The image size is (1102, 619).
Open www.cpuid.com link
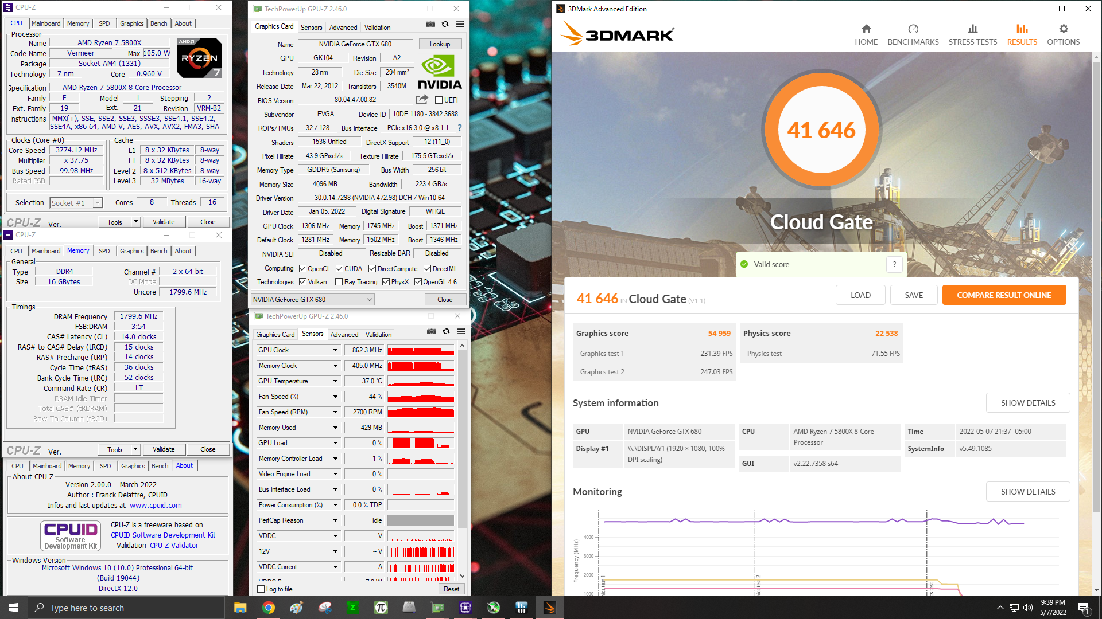[x=156, y=506]
